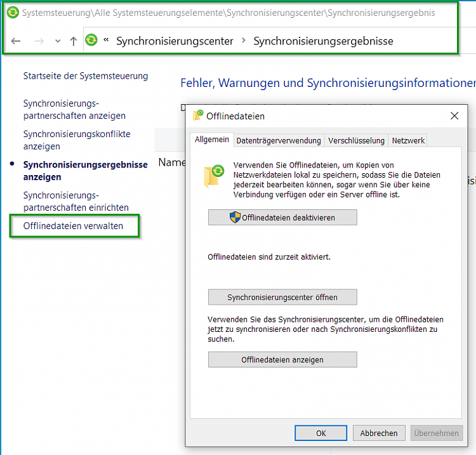
Task: Switch to the Datenträgerverwendung tab
Action: (279, 140)
